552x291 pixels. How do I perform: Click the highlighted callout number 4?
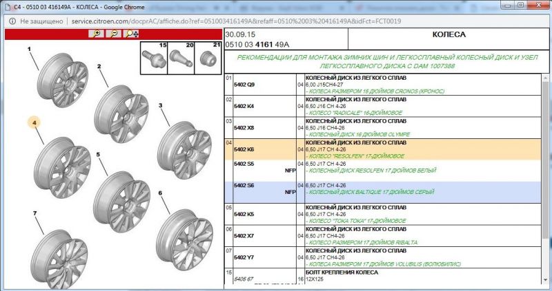pos(33,122)
